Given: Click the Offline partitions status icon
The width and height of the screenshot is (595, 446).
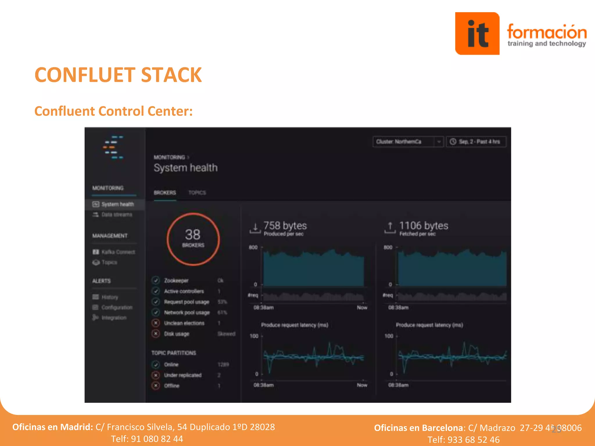Looking at the screenshot, I should pos(156,386).
